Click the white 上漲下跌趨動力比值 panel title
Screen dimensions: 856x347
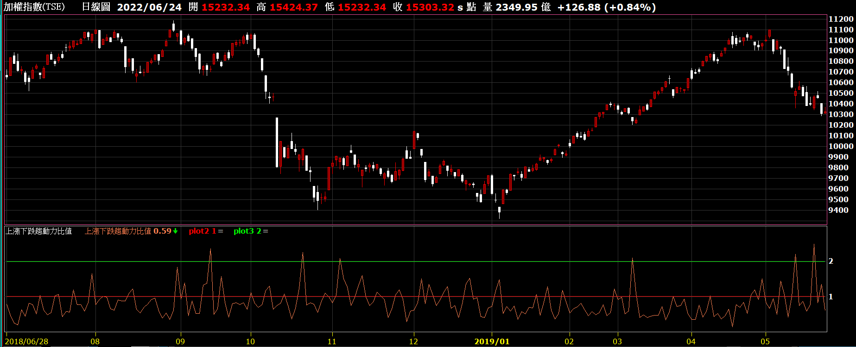click(39, 231)
